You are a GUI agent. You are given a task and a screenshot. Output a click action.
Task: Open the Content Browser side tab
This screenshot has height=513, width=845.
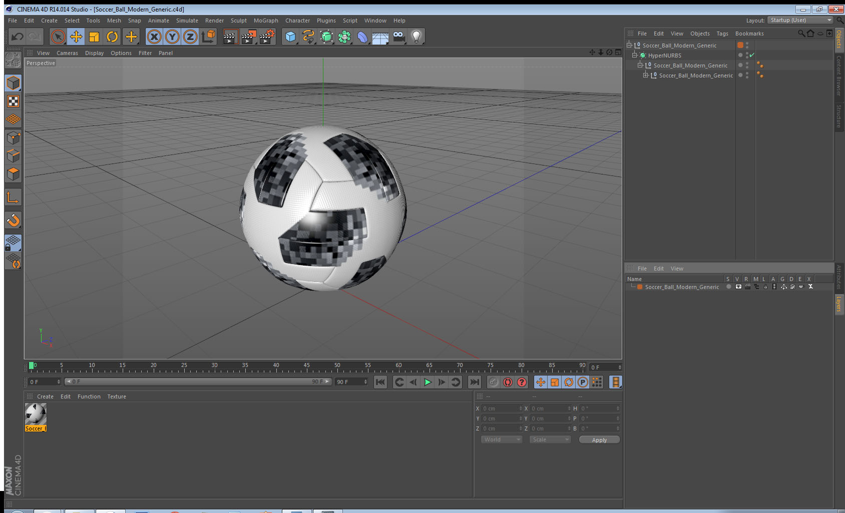pos(839,75)
